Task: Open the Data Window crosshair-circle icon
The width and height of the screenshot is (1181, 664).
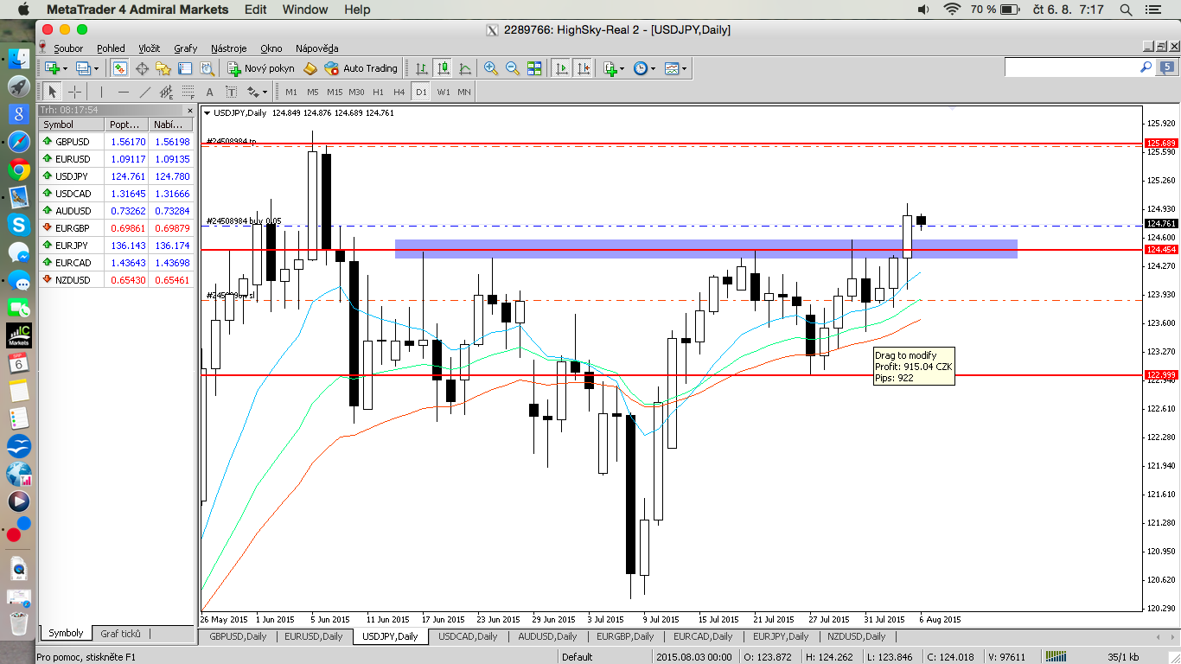Action: click(142, 68)
